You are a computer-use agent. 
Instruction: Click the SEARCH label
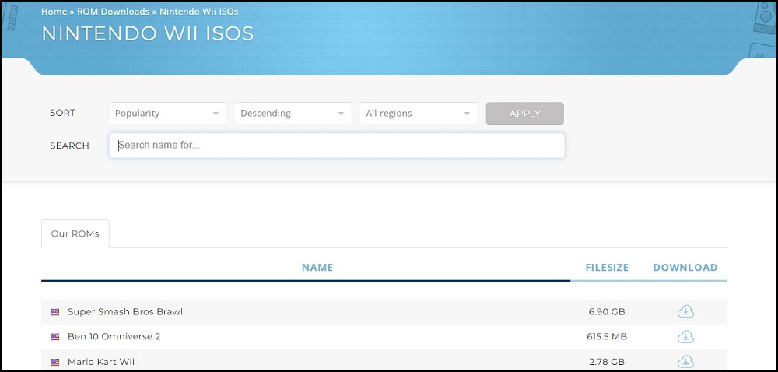[69, 146]
